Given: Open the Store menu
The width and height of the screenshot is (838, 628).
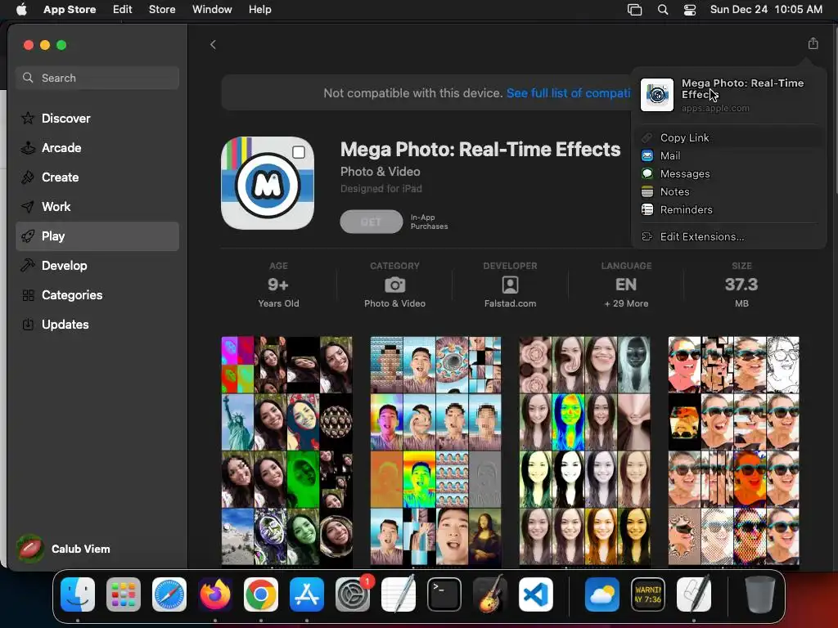Looking at the screenshot, I should [x=162, y=9].
